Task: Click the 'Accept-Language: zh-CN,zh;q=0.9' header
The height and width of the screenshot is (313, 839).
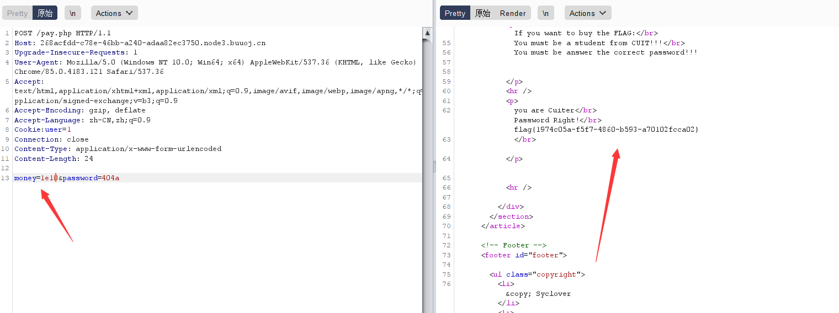Action: (x=82, y=120)
